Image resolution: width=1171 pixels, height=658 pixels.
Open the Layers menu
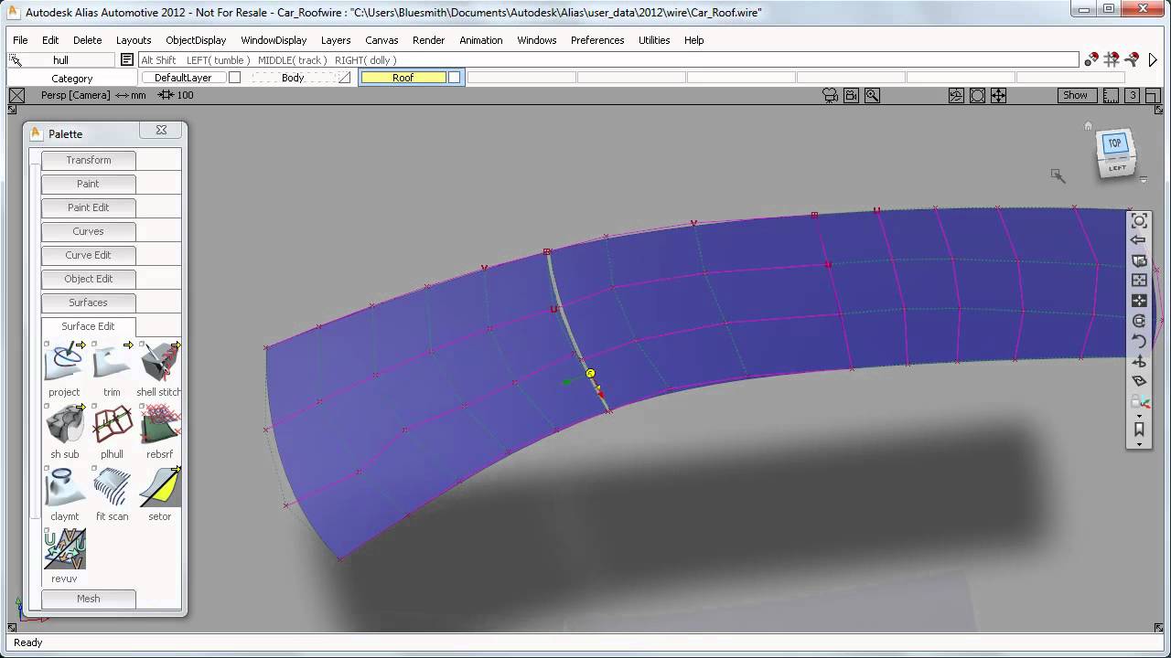[336, 40]
